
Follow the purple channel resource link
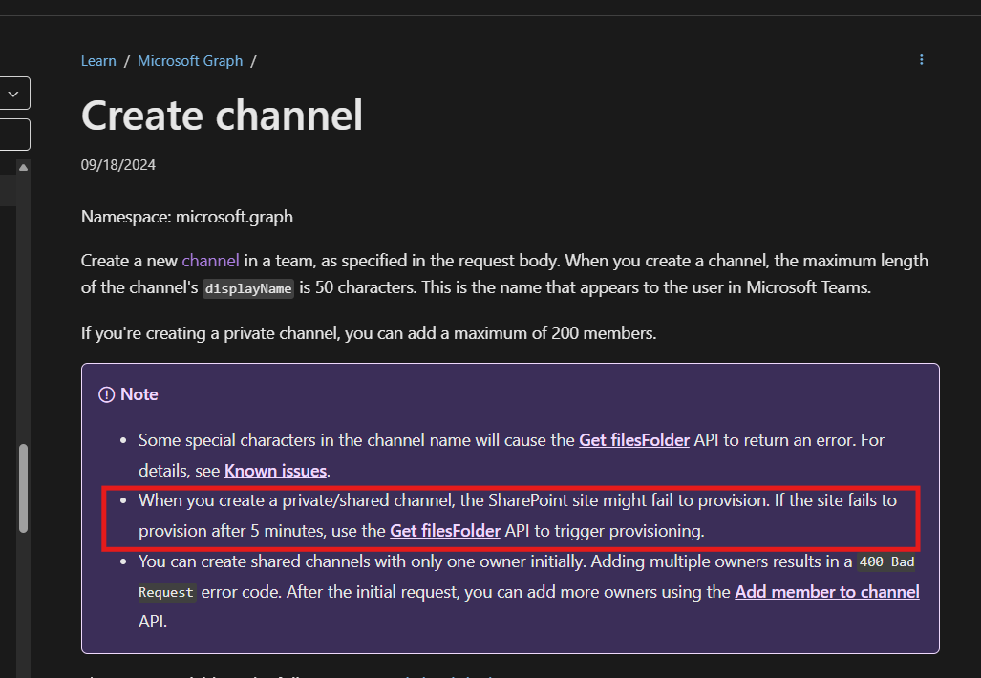coord(211,260)
